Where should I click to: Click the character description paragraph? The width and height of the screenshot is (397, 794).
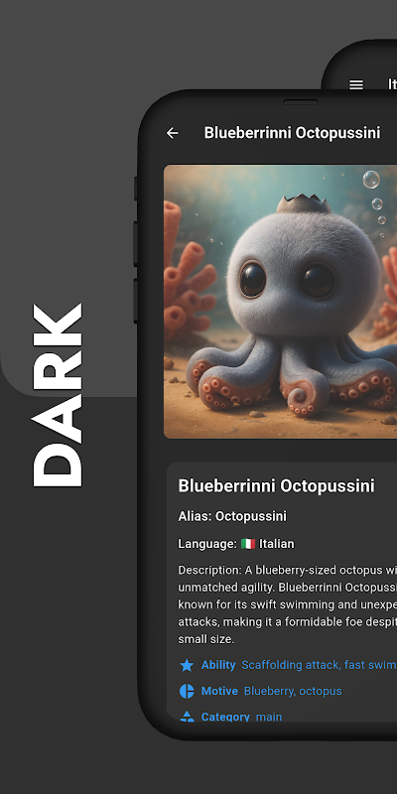288,604
